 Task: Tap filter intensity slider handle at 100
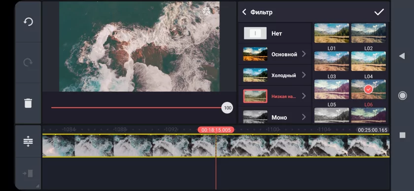(x=227, y=108)
